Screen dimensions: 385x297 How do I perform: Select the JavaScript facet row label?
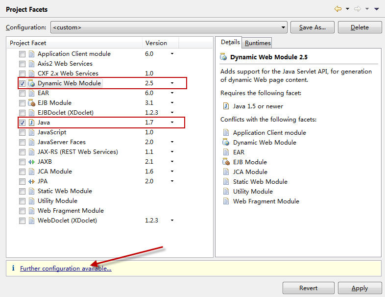click(52, 132)
